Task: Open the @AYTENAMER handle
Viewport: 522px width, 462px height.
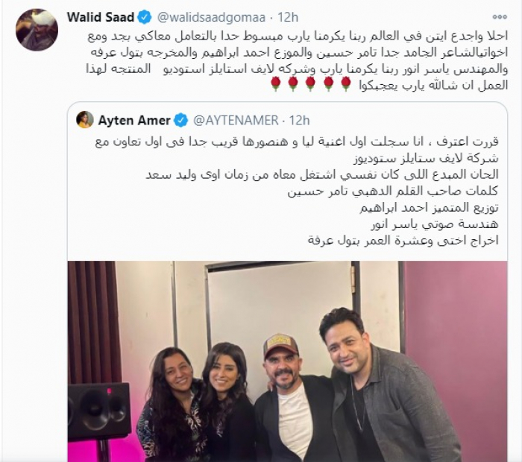Action: point(236,120)
